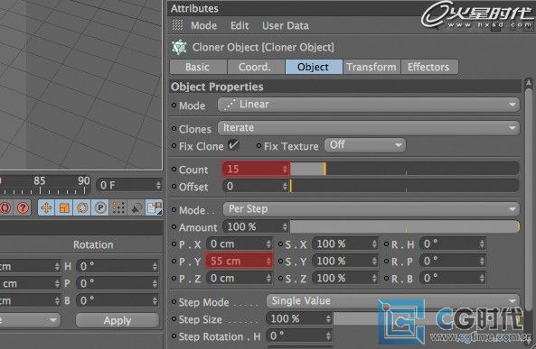The image size is (536, 349).
Task: Click the Attributes menu grip icon
Action: (177, 25)
